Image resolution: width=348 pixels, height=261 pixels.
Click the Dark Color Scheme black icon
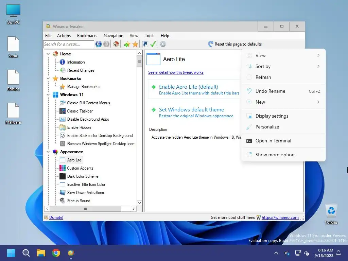[x=63, y=176]
